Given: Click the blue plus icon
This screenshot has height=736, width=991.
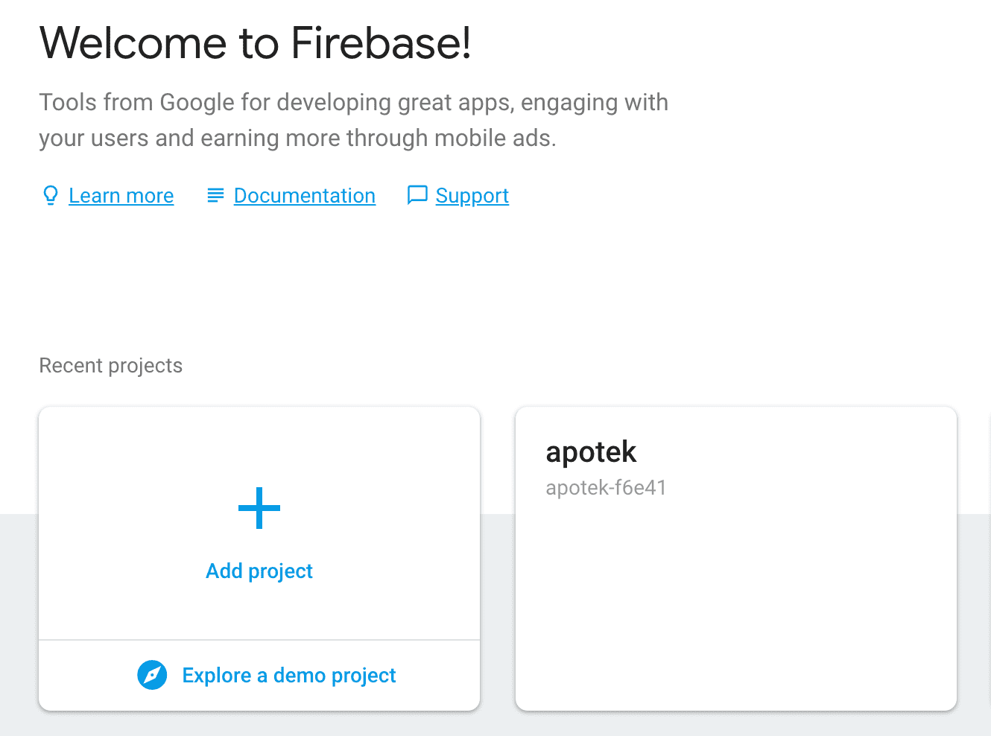Looking at the screenshot, I should coord(259,508).
